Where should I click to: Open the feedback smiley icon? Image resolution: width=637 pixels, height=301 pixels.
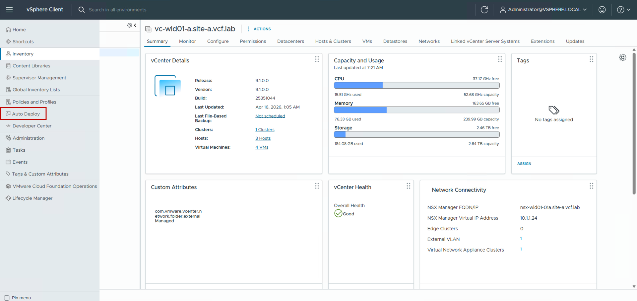coord(602,10)
